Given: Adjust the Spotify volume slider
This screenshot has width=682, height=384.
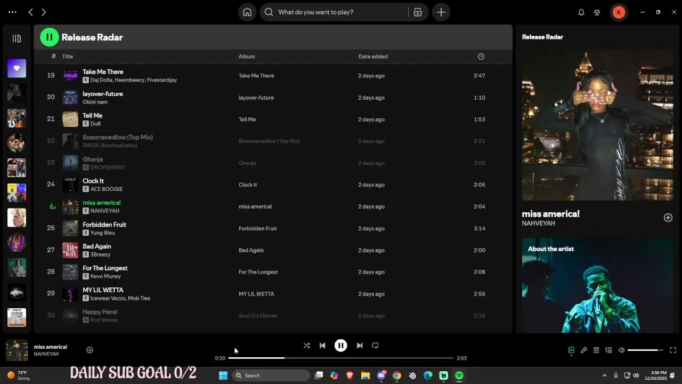Looking at the screenshot, I should point(645,350).
